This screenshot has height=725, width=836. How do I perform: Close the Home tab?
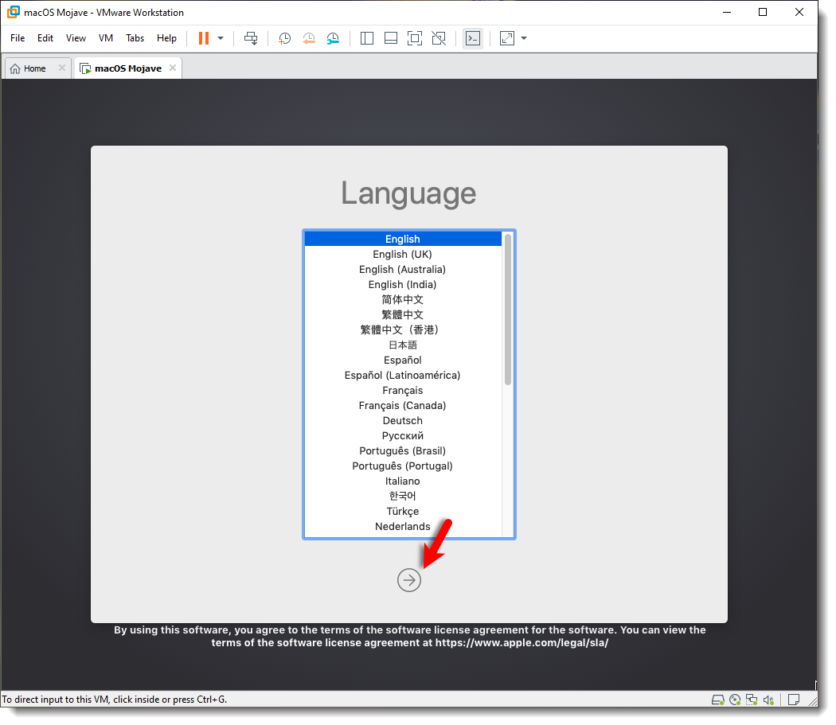pyautogui.click(x=62, y=68)
